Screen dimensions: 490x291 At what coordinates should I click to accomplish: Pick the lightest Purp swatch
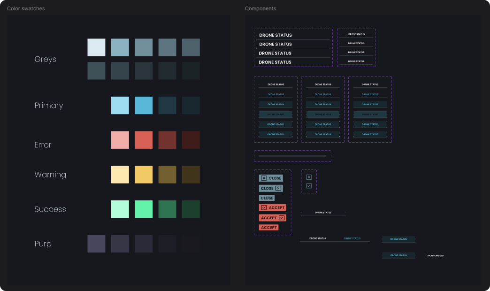pos(96,244)
